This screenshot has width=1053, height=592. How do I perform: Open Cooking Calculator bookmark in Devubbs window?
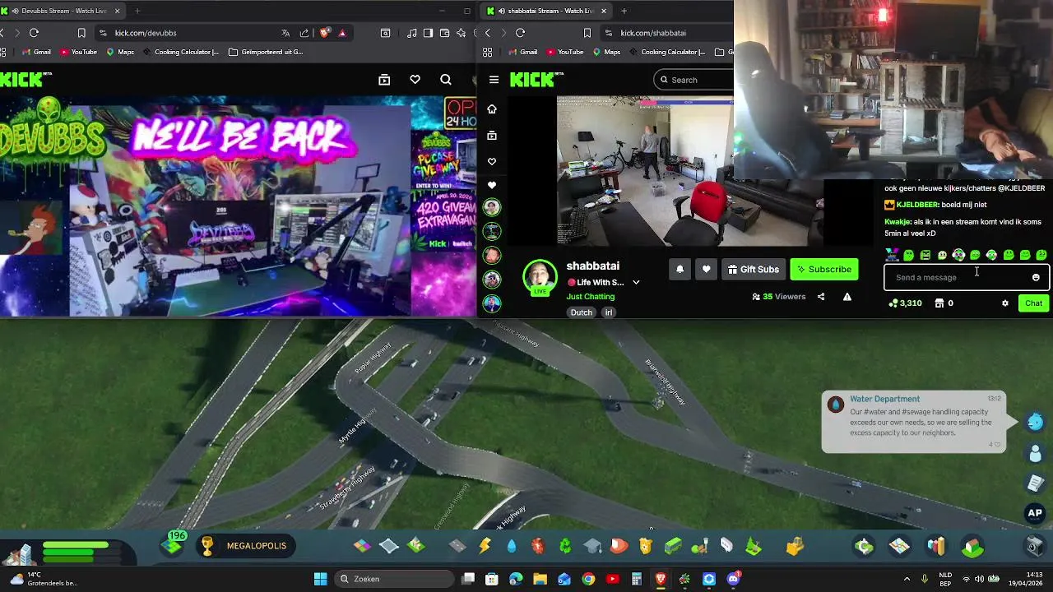pos(181,52)
